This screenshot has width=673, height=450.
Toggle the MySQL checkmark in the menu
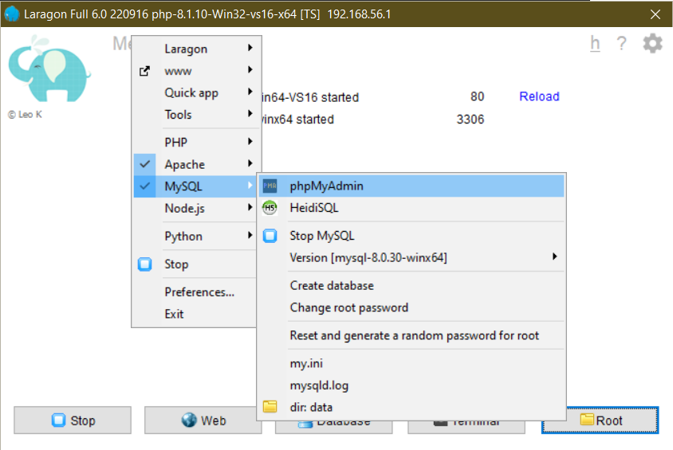[144, 186]
